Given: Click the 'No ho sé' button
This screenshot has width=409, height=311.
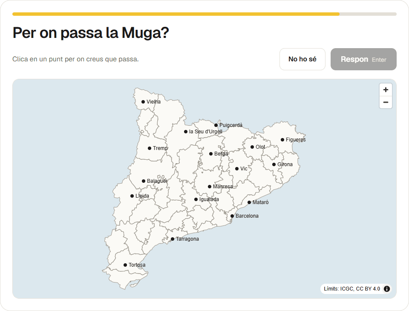Looking at the screenshot, I should pyautogui.click(x=302, y=59).
